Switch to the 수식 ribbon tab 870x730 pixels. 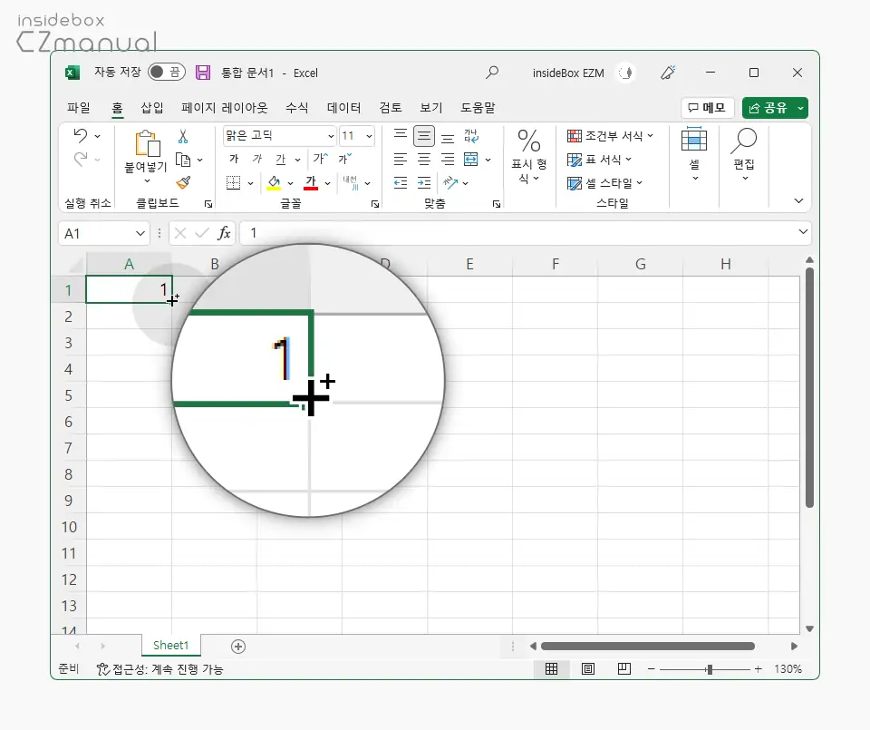pyautogui.click(x=297, y=107)
